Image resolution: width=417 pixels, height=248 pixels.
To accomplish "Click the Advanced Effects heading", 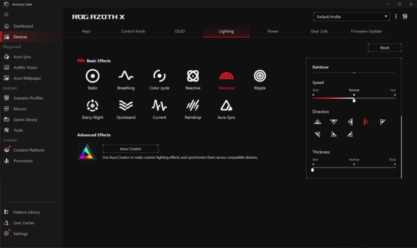I will click(94, 135).
